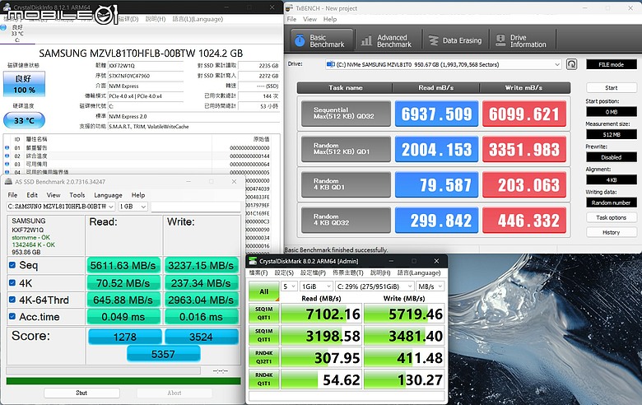Click the CrystalDiskMark bottom comment field

(x=347, y=396)
